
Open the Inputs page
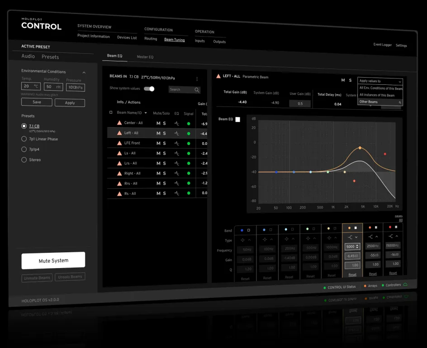pyautogui.click(x=199, y=41)
